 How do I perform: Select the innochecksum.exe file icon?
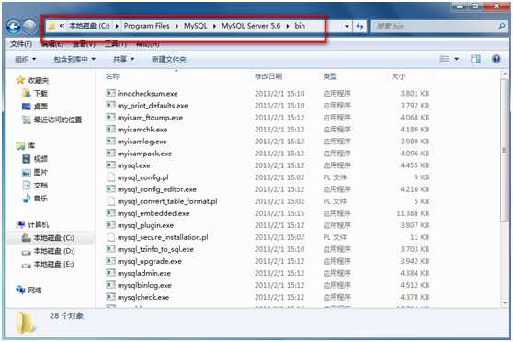pyautogui.click(x=111, y=93)
